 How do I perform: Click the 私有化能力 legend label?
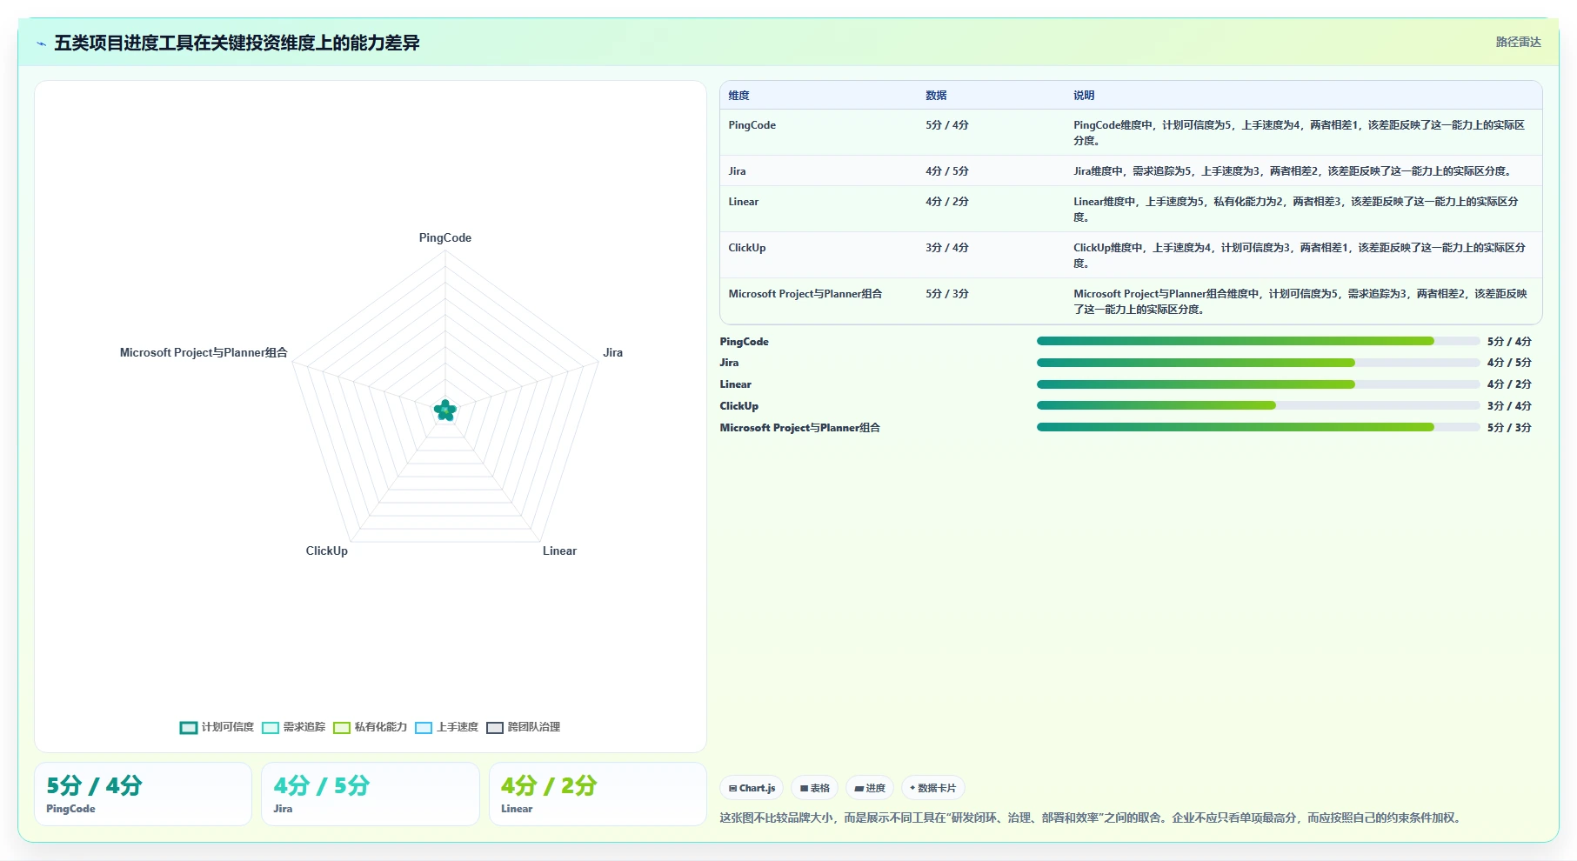point(381,727)
